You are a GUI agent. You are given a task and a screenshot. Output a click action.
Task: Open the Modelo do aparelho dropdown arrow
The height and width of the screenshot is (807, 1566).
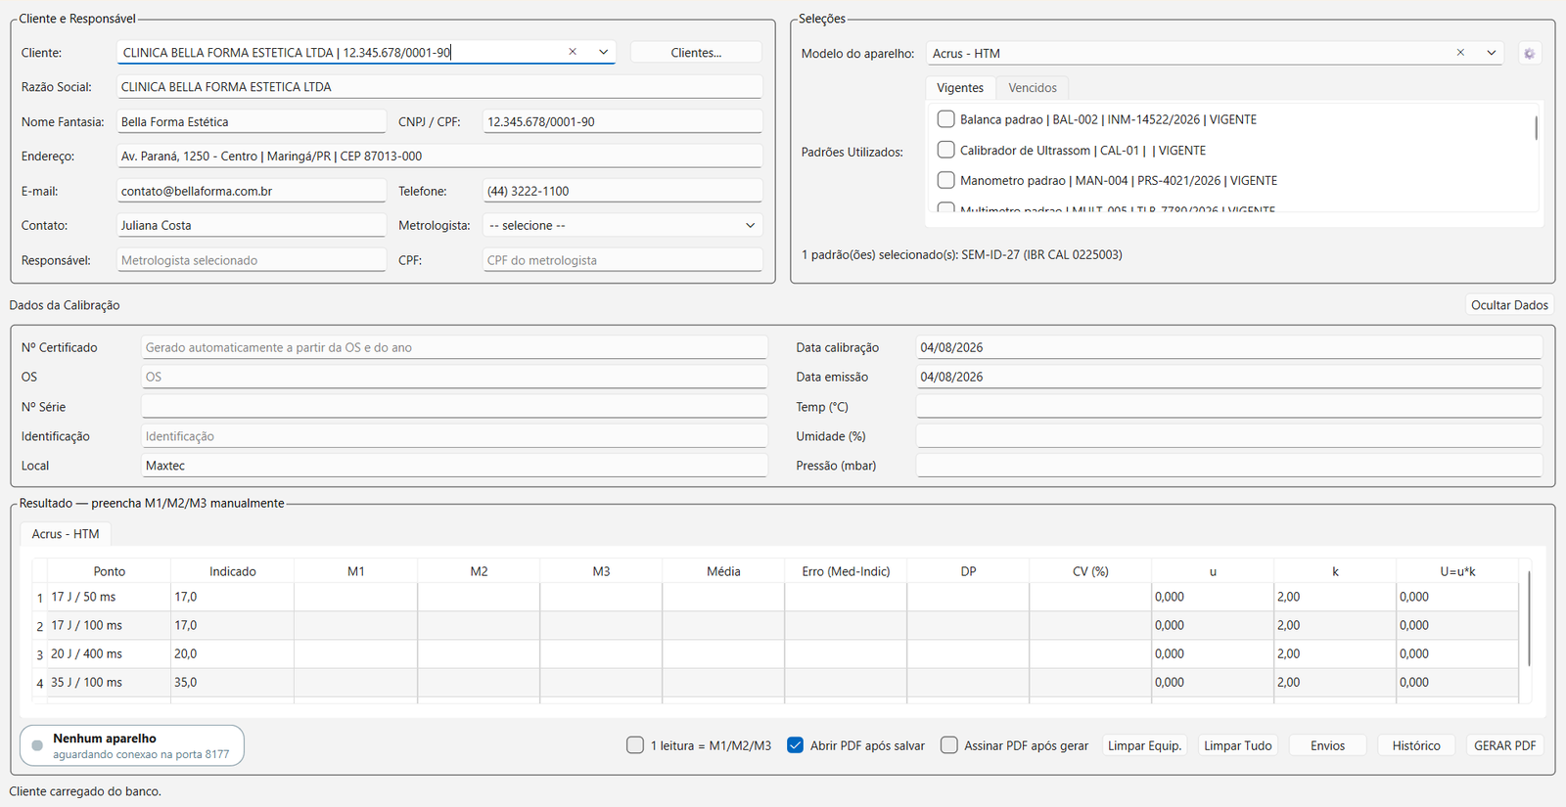1492,53
